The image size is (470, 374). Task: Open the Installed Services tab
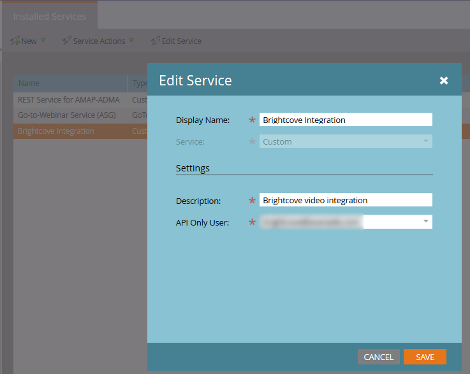coord(50,17)
